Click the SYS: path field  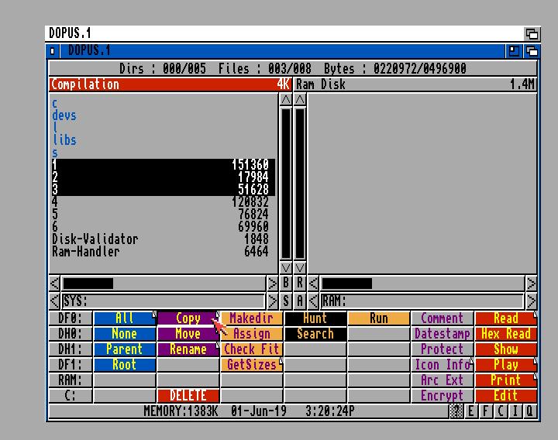coord(163,301)
